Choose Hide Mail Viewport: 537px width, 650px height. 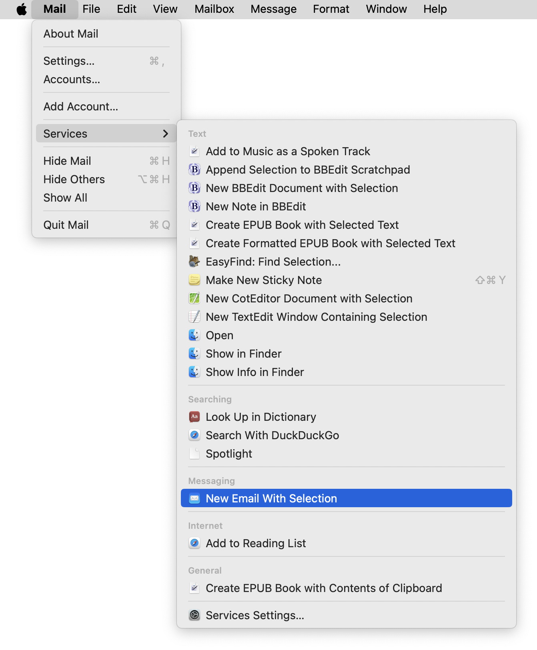point(106,161)
